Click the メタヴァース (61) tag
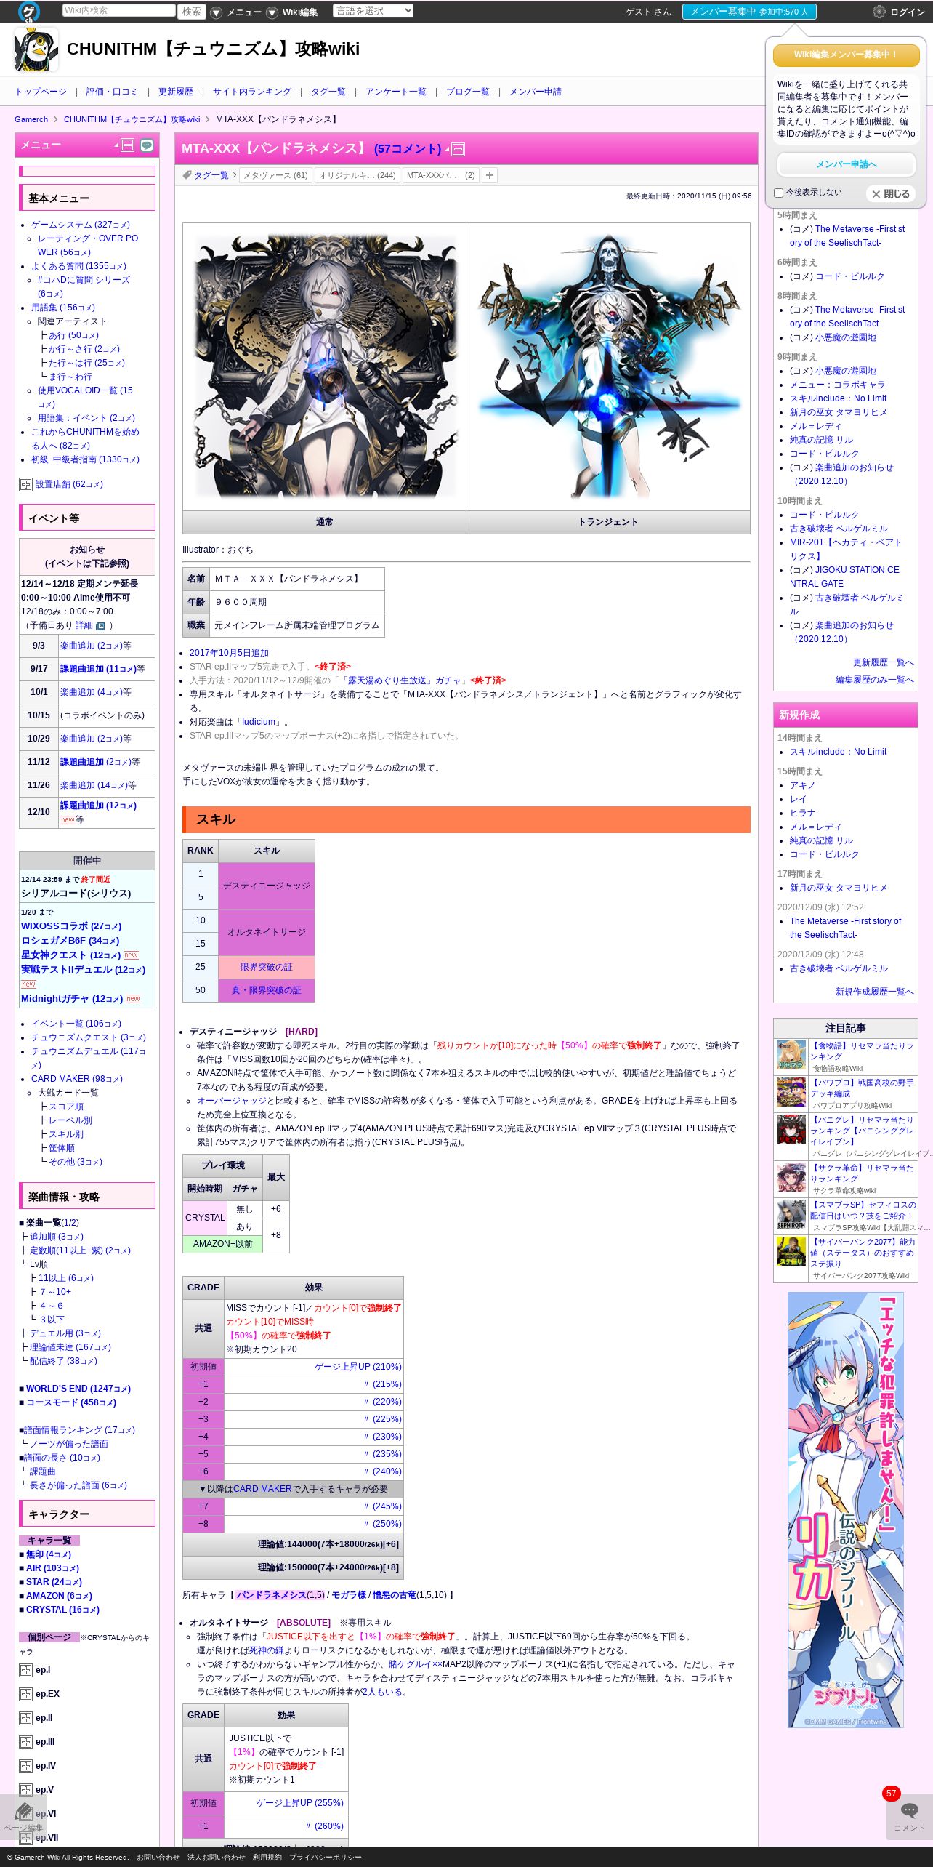Image resolution: width=933 pixels, height=1867 pixels. pos(275,175)
